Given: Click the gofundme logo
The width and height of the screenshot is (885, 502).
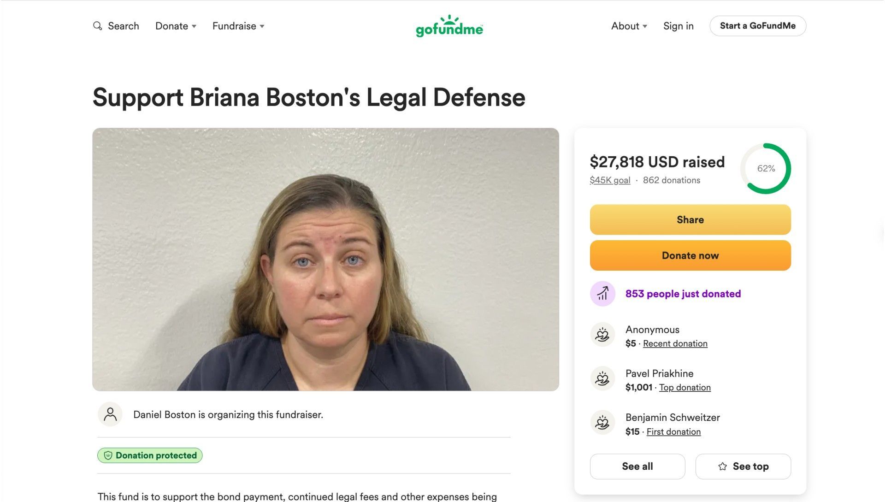Looking at the screenshot, I should (x=449, y=26).
